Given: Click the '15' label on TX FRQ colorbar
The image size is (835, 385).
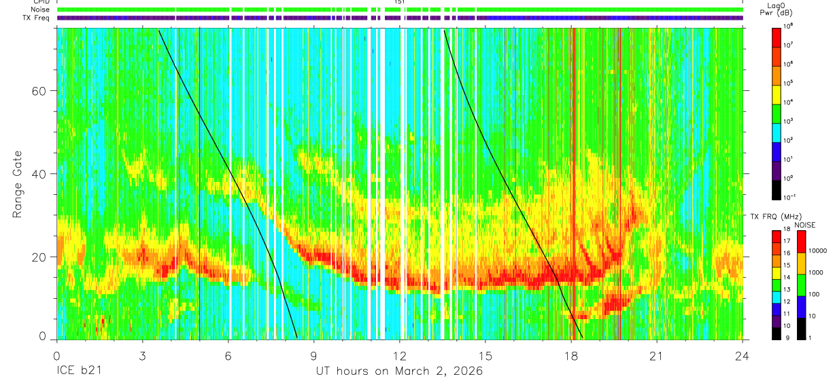Looking at the screenshot, I should [787, 265].
